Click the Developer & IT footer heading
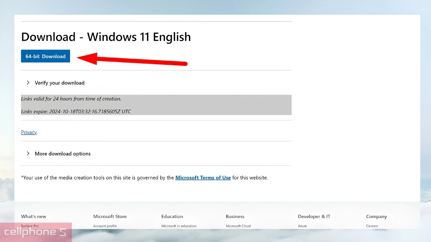 (314, 217)
